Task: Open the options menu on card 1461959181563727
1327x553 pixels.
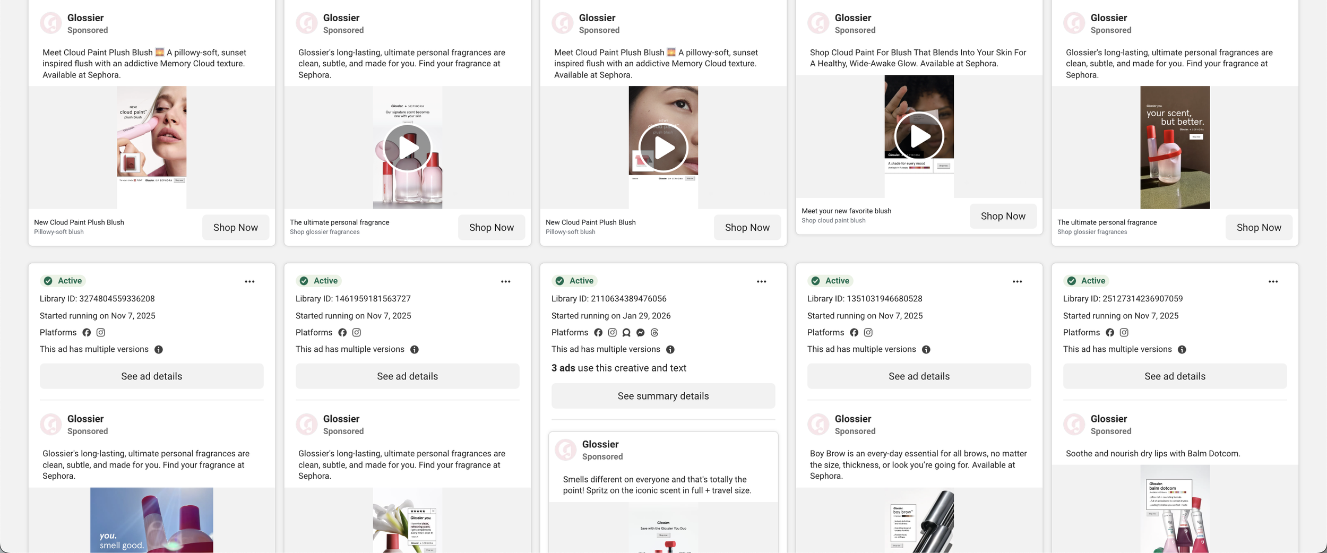Action: (505, 281)
